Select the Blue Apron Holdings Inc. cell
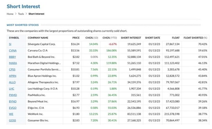This screenshot has height=129, width=212. pos(42,76)
